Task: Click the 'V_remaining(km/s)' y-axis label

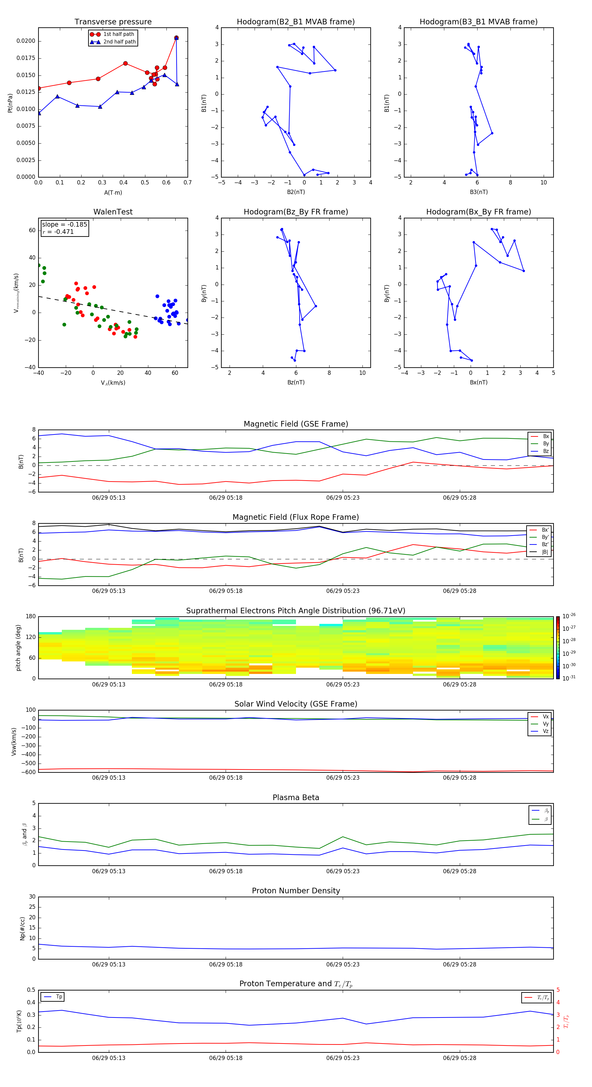Action: pos(16,293)
